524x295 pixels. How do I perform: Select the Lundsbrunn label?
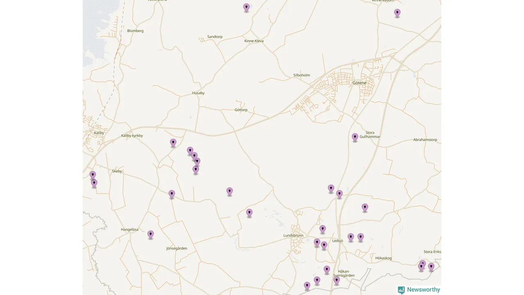coord(293,236)
